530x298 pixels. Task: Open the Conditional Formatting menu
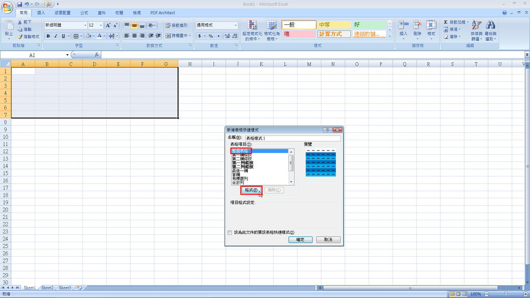[x=252, y=31]
